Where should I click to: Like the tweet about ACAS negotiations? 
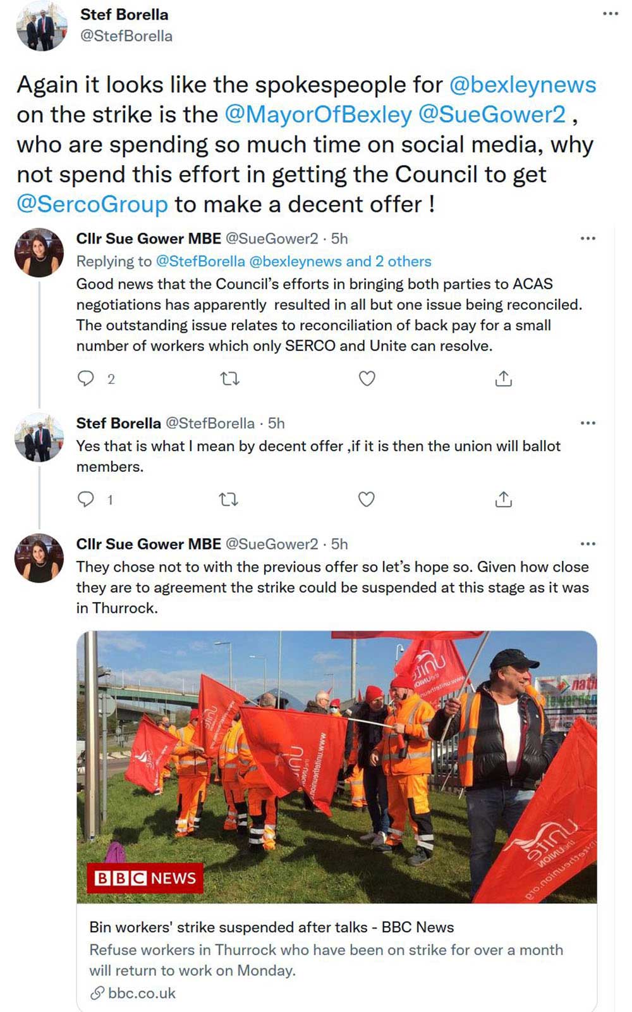367,379
